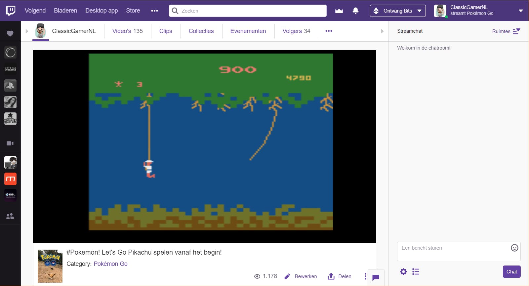
Task: Open Store in top navigation
Action: pyautogui.click(x=133, y=11)
